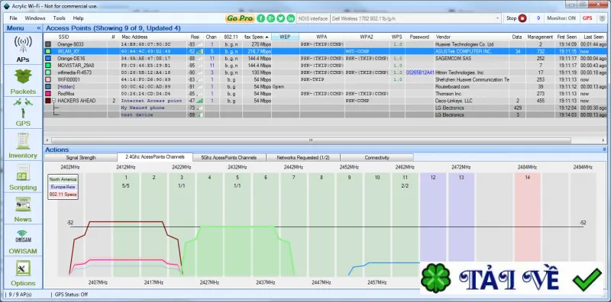Sort by the Rssi column header
The width and height of the screenshot is (611, 302).
(195, 37)
